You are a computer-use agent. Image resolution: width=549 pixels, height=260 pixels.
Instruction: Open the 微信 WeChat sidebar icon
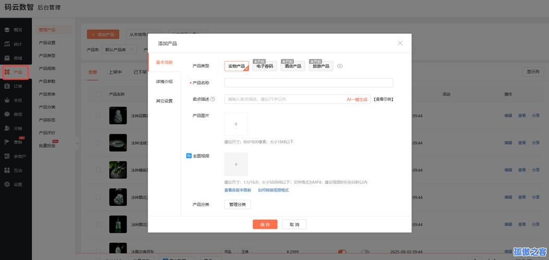(x=7, y=114)
